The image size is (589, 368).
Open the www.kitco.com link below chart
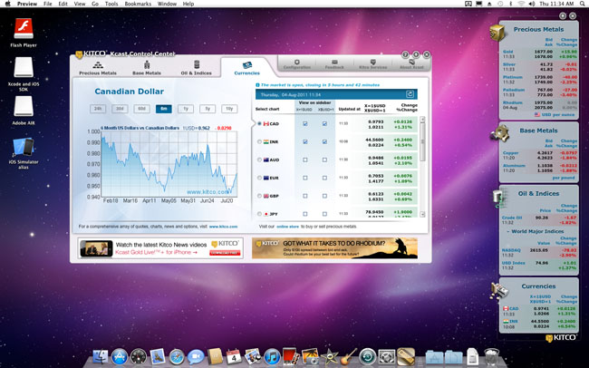[223, 227]
